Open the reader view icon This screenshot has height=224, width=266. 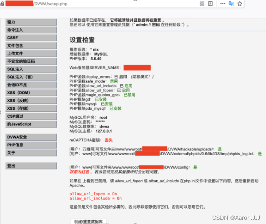coord(211,4)
